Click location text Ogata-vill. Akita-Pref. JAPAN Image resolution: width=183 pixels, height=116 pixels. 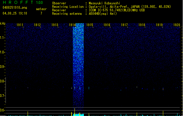[x=114, y=7]
